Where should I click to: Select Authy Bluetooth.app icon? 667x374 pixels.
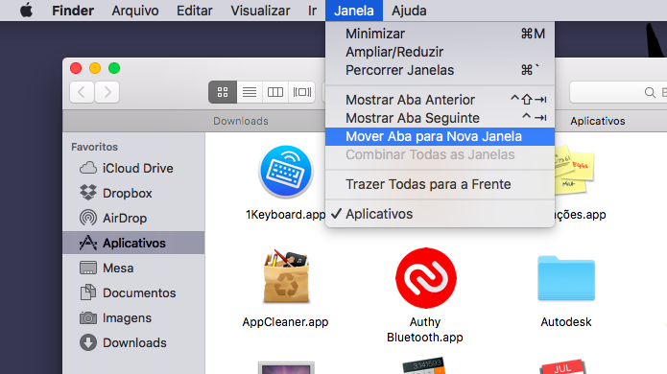click(426, 278)
